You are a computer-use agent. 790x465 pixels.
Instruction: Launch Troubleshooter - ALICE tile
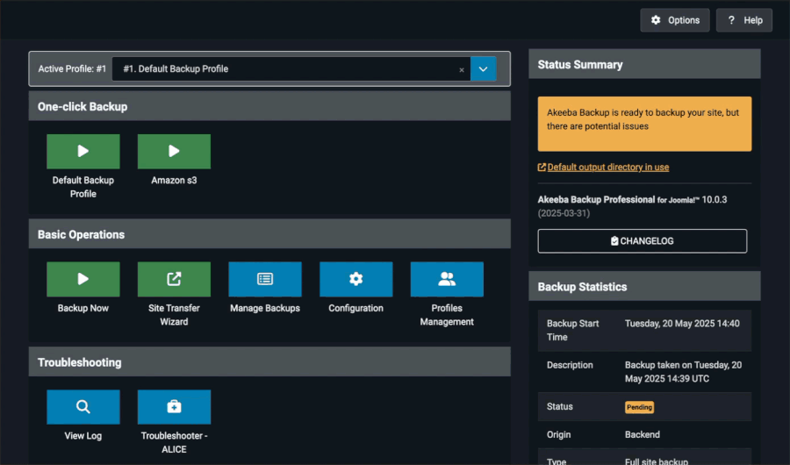point(174,407)
